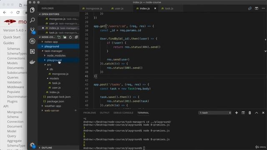
Task: Maximize the terminal panel with up chevron
Action: coord(257,113)
